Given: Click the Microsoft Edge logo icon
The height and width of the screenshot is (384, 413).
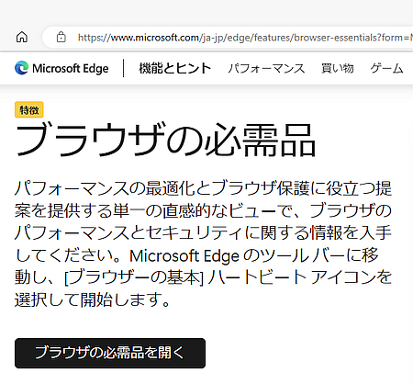Looking at the screenshot, I should point(21,68).
